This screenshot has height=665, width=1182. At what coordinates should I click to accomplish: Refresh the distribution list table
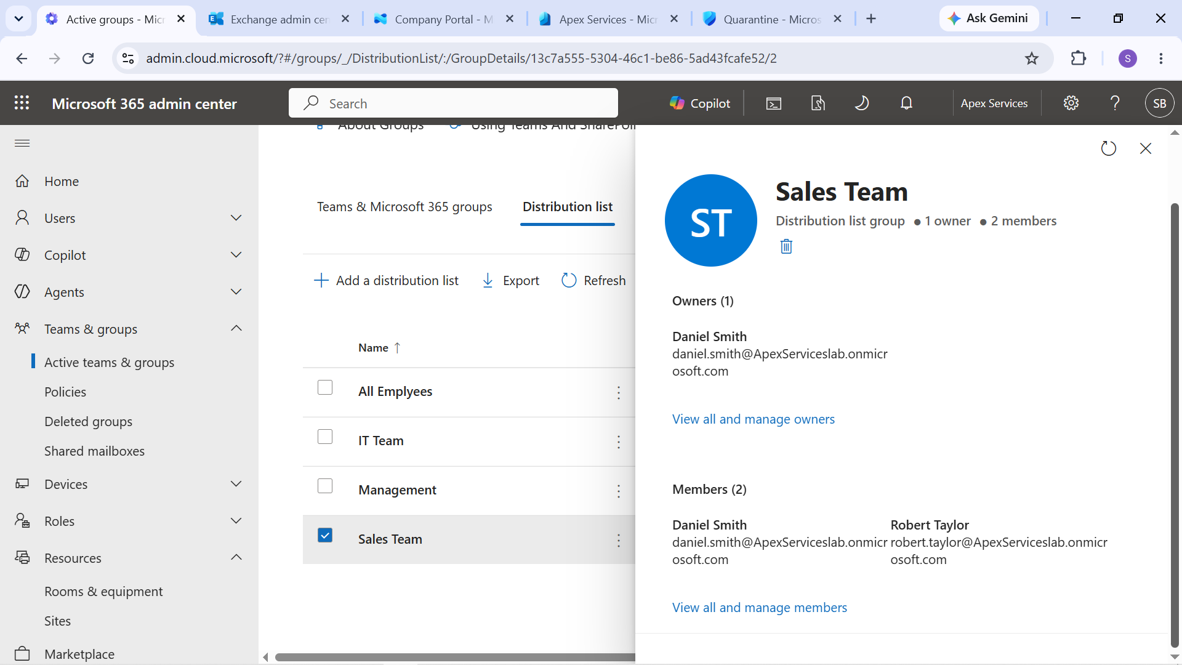pos(593,281)
